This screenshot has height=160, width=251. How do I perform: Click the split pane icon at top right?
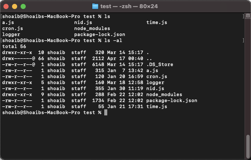click(x=248, y=16)
